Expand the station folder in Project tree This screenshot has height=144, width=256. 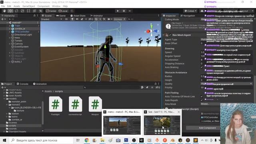[7, 114]
